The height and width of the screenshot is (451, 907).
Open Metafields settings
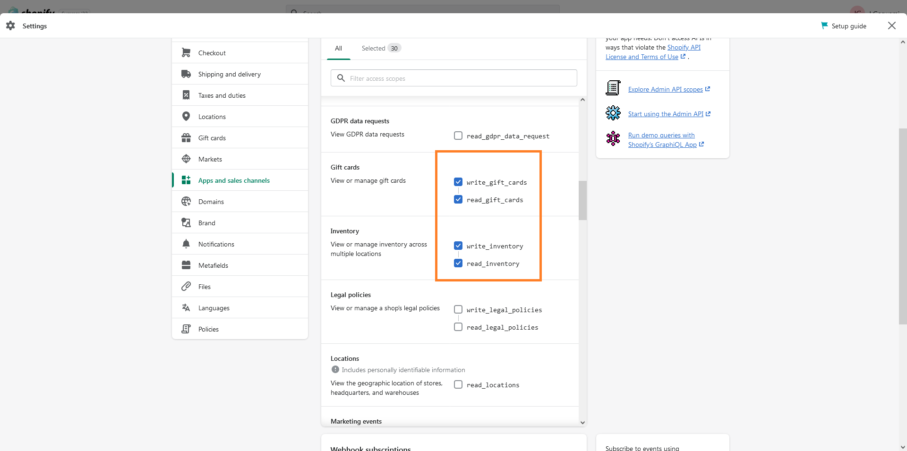pyautogui.click(x=240, y=265)
